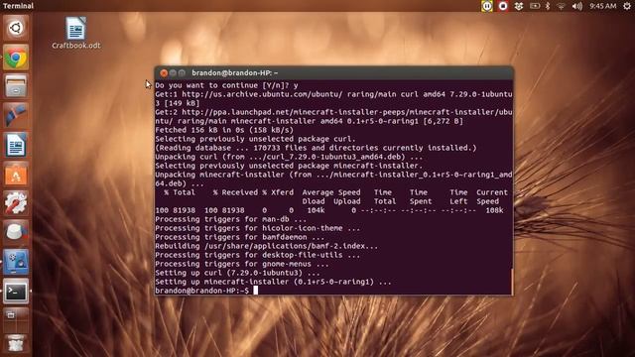Open System Settings gear and wrench icon
Image resolution: width=635 pixels, height=357 pixels.
[x=16, y=203]
